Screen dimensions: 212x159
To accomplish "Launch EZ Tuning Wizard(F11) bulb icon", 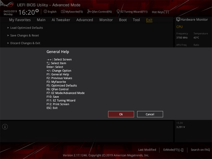I will pyautogui.click(x=118, y=11).
